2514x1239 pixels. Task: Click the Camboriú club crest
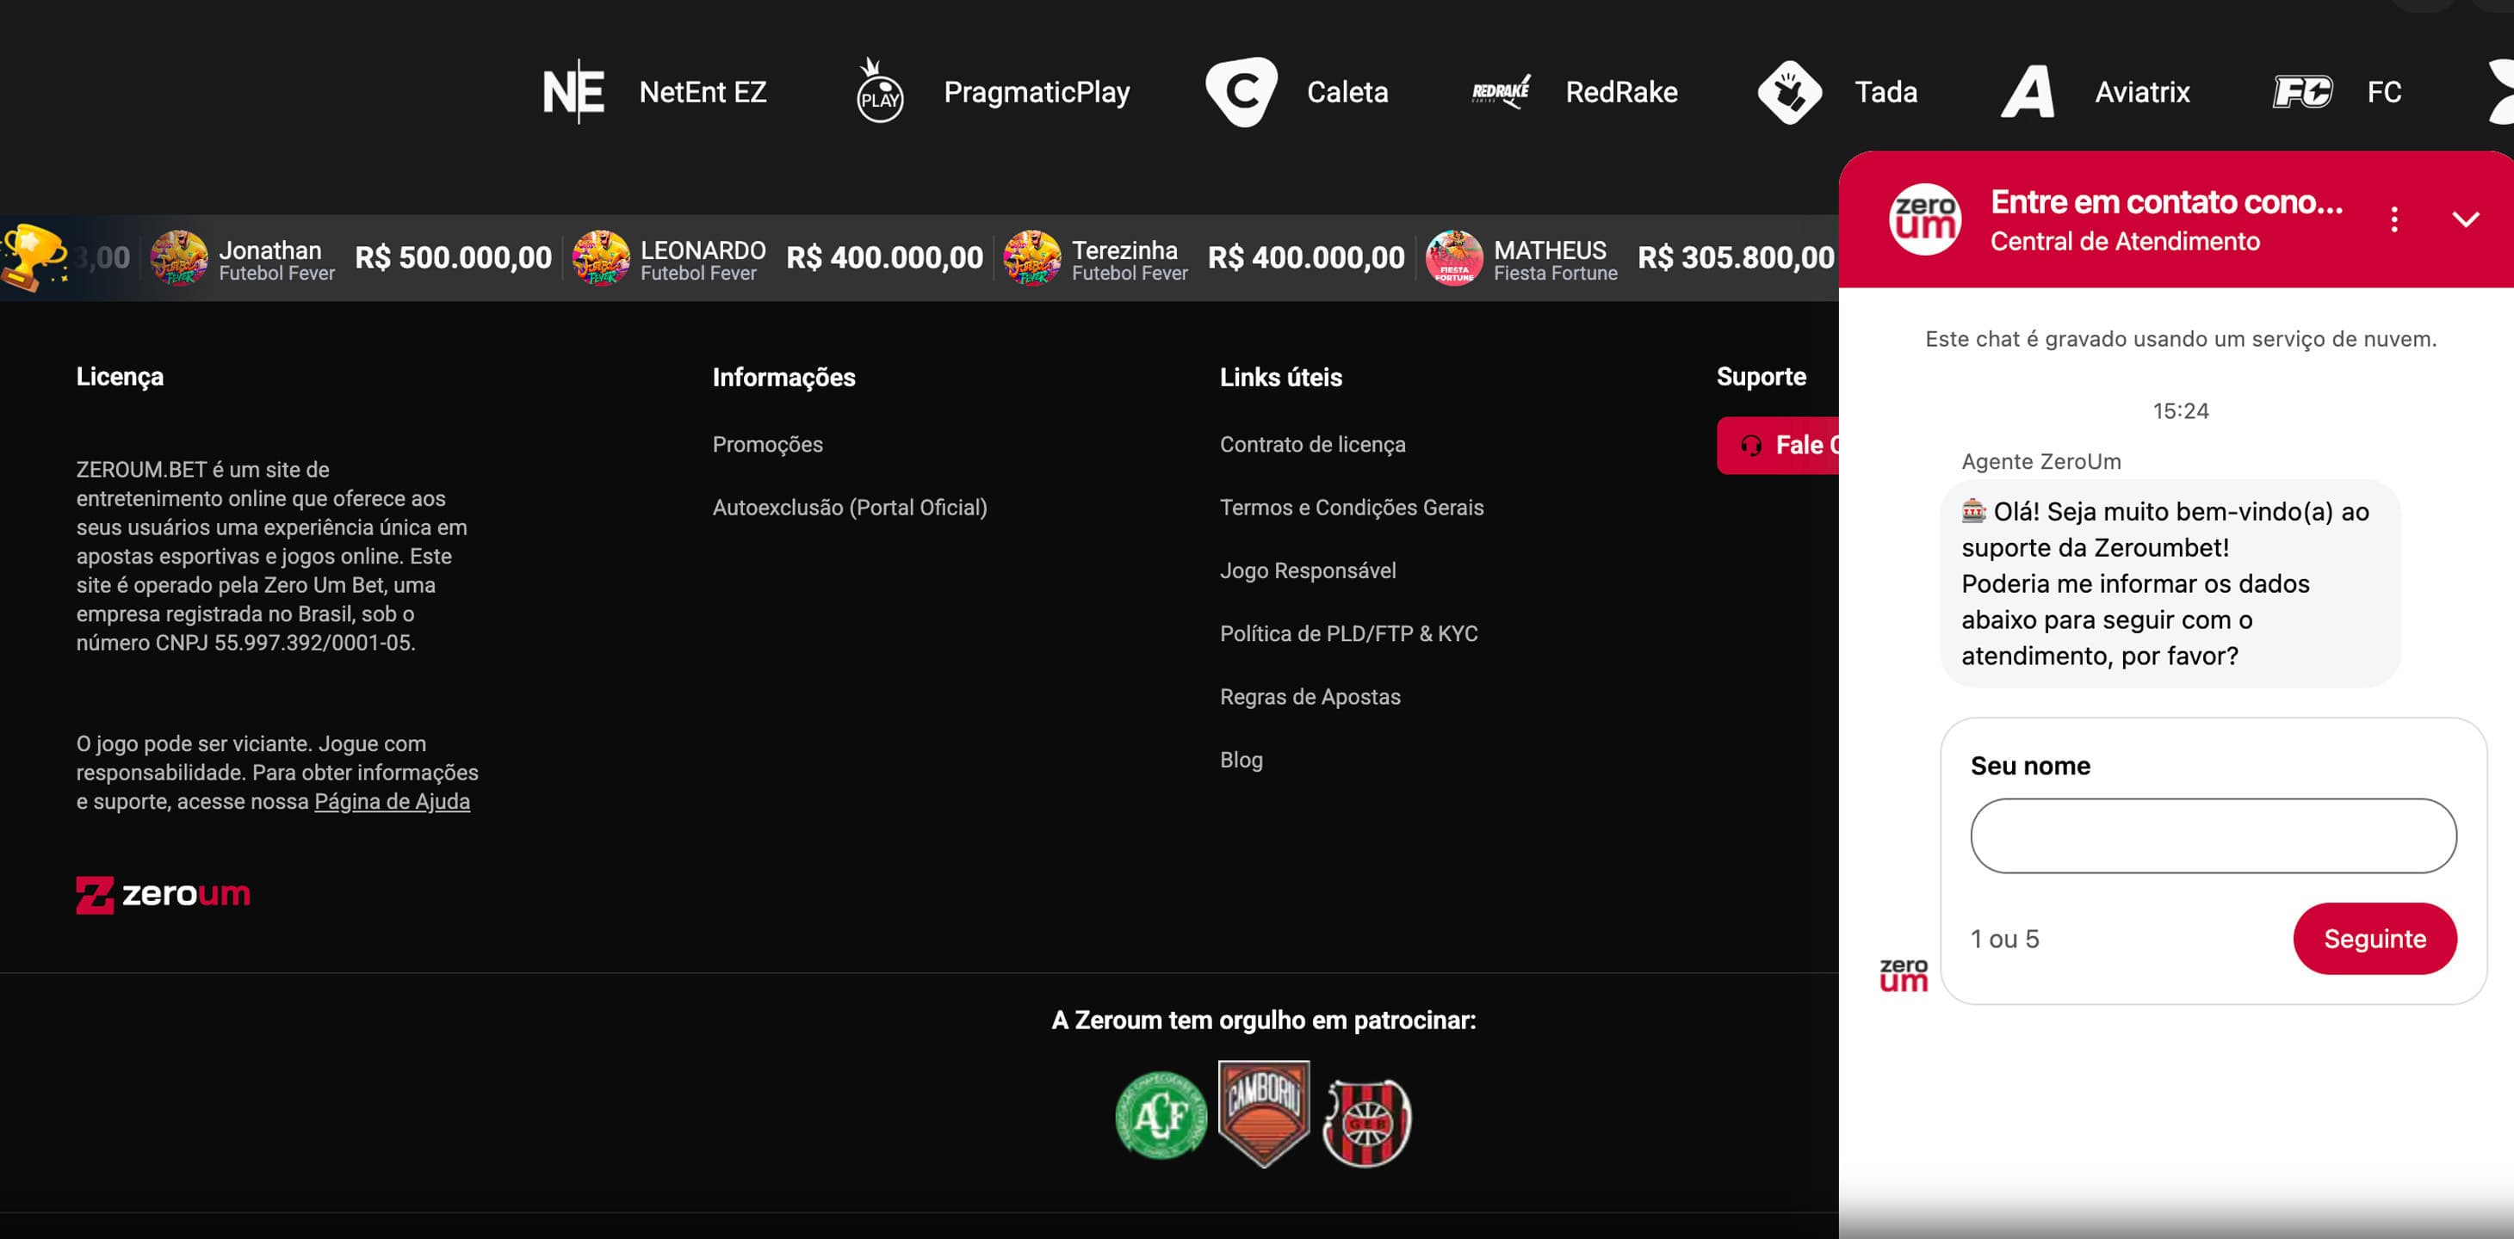1264,1114
